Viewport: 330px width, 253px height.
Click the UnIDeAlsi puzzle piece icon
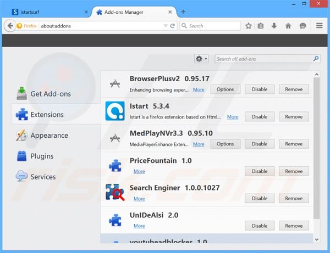(115, 220)
